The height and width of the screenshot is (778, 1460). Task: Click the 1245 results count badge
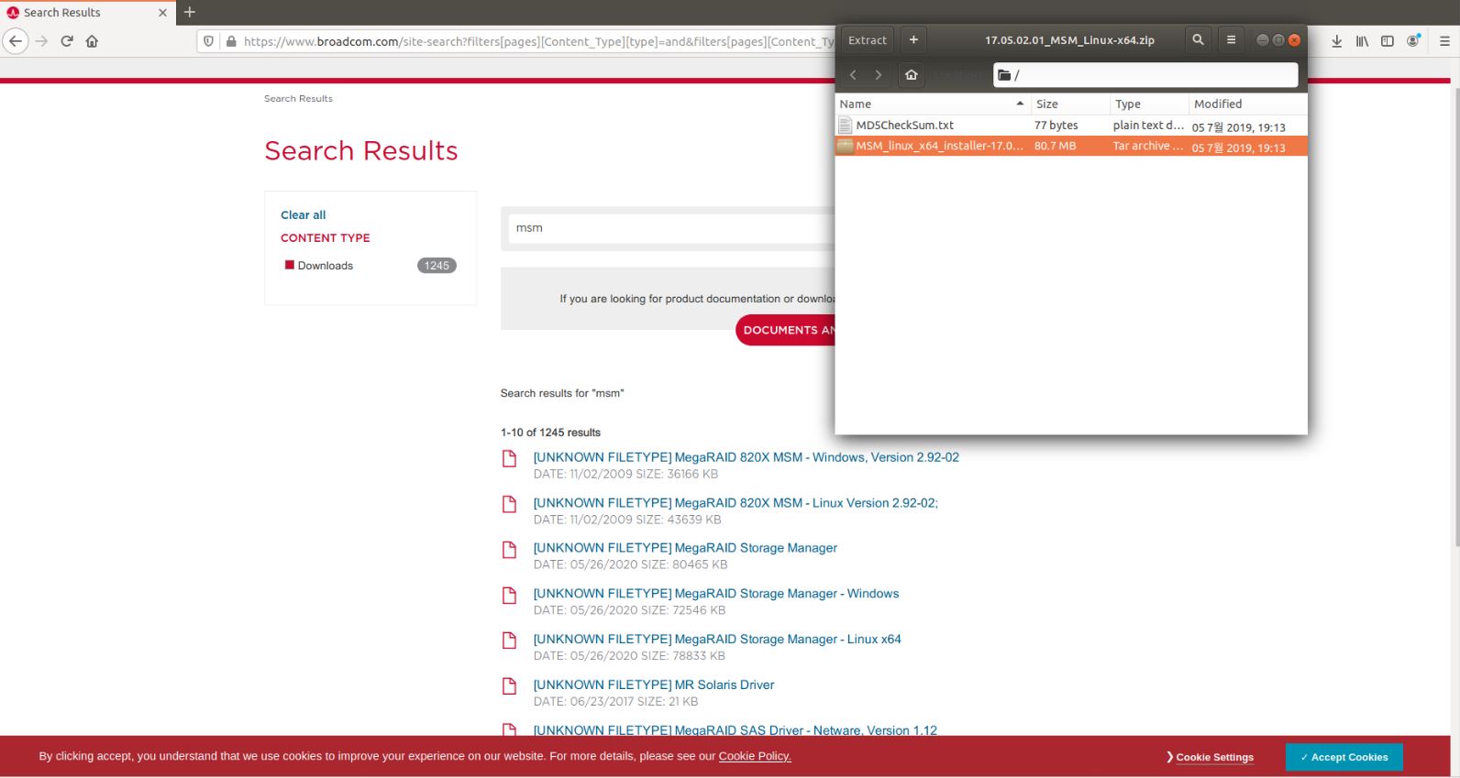pyautogui.click(x=437, y=266)
